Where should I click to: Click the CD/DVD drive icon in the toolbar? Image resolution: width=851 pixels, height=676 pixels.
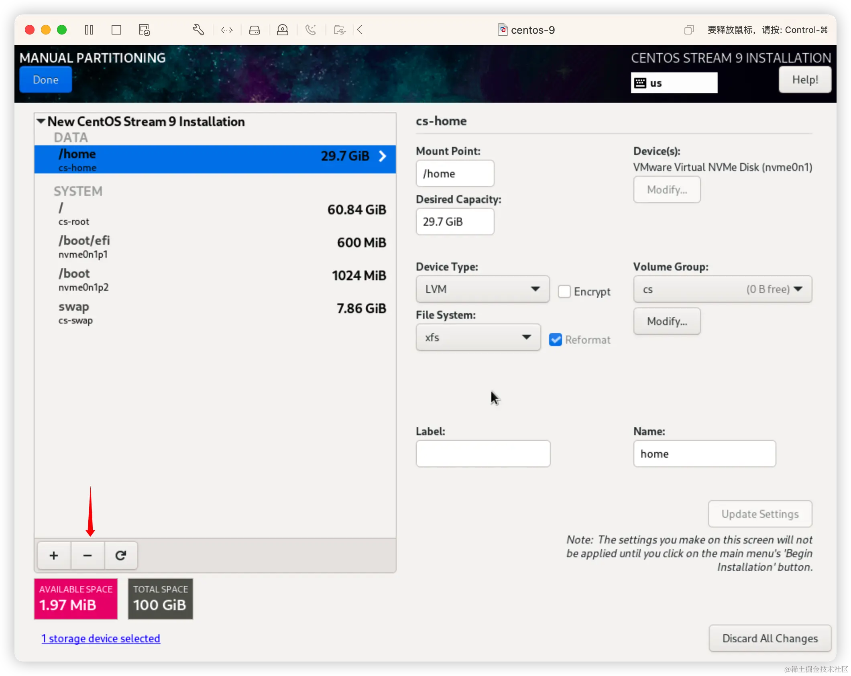click(x=283, y=30)
